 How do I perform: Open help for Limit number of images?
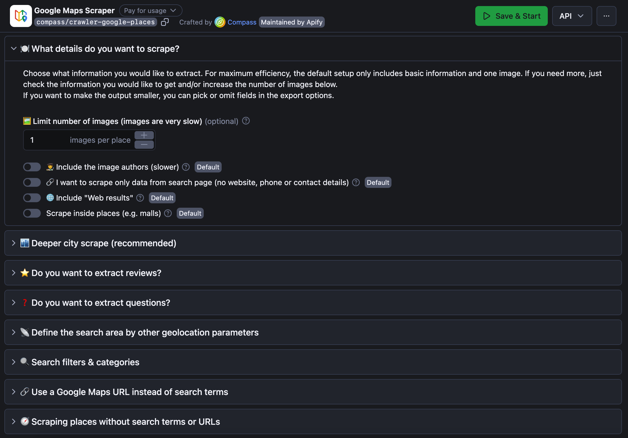point(246,121)
